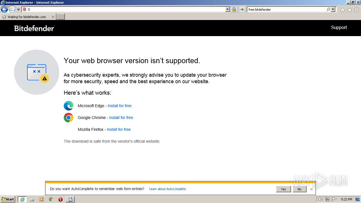
Task: Click 'Here’s what works:' text
Action: pyautogui.click(x=87, y=93)
